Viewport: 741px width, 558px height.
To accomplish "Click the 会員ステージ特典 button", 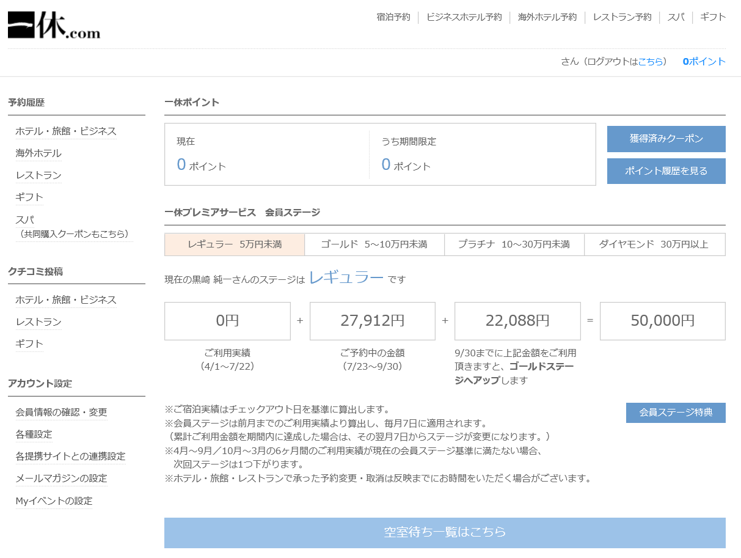I will click(676, 413).
